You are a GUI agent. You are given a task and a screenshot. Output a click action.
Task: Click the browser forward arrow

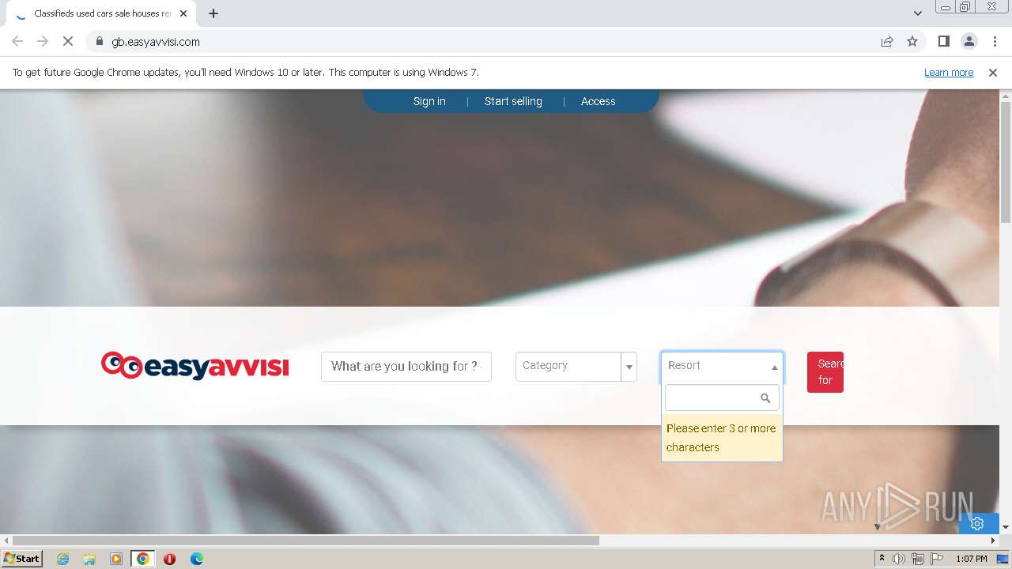[x=43, y=41]
